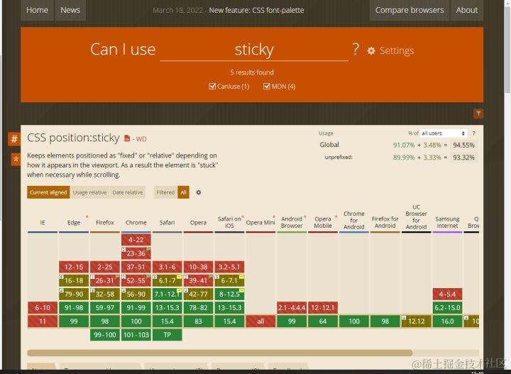Click the Chrome browser column header

136,223
